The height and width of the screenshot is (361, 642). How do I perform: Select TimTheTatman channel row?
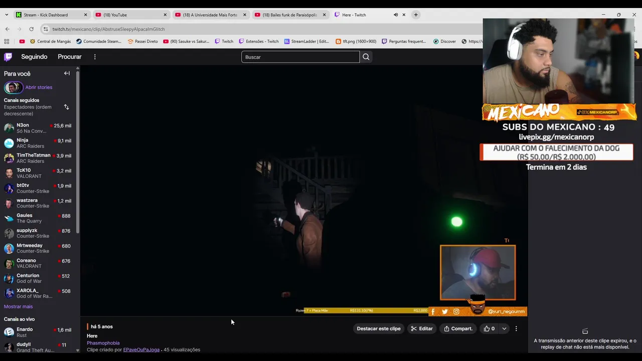point(38,158)
